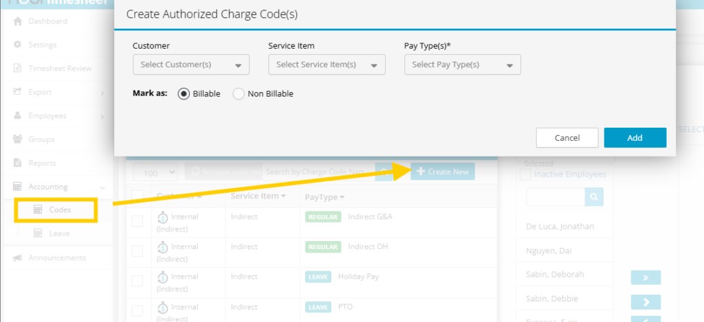This screenshot has width=704, height=322.
Task: Select the Non Billable radio option
Action: point(239,94)
